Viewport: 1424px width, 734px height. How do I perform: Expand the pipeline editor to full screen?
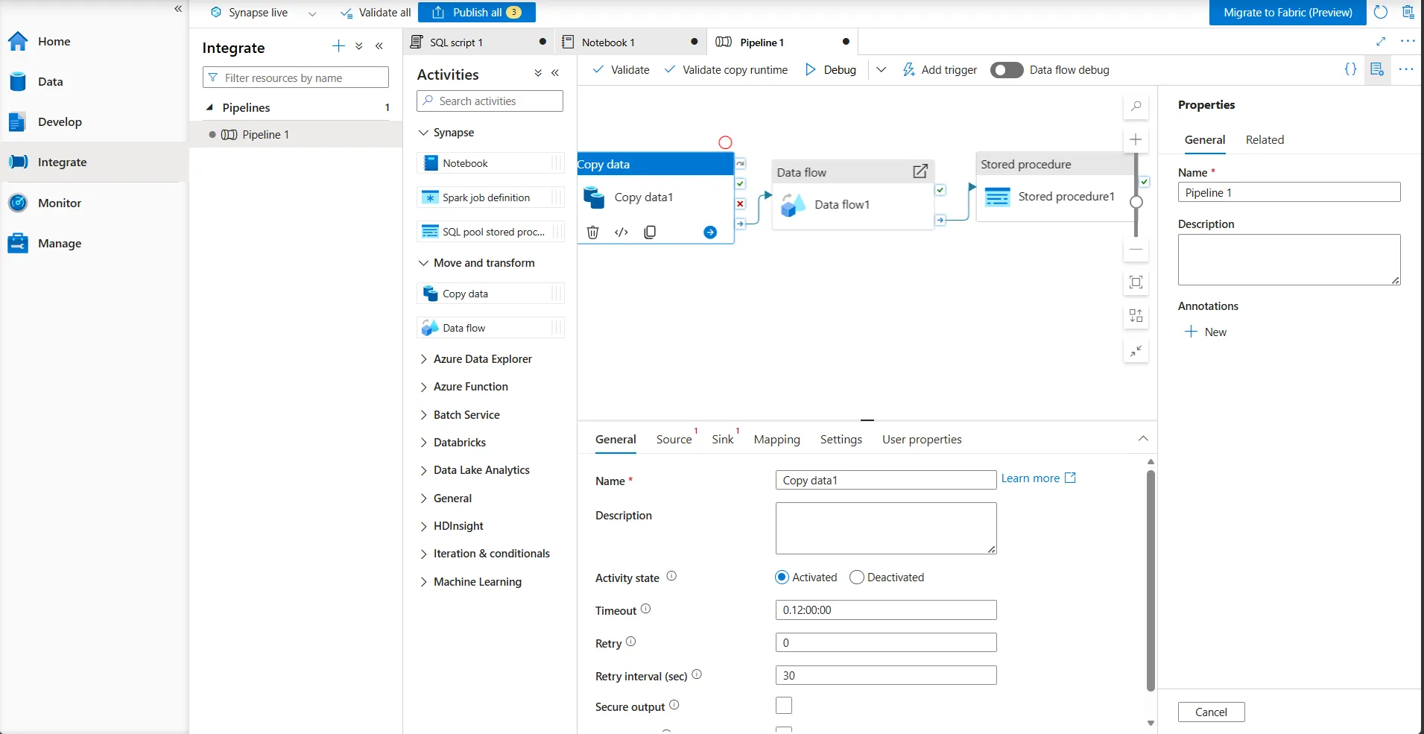(1381, 42)
